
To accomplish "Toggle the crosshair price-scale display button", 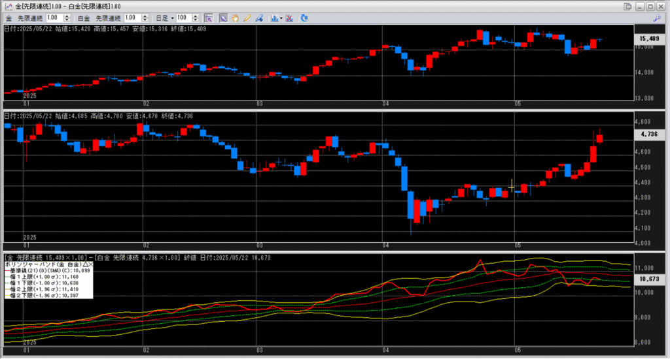I will pos(209,18).
